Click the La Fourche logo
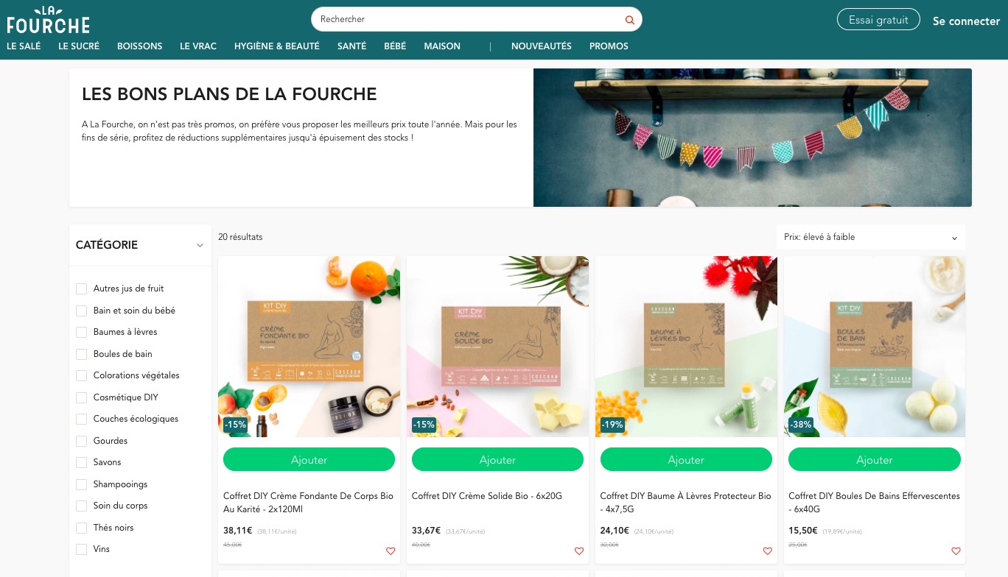Viewport: 1008px width, 577px height. point(48,20)
